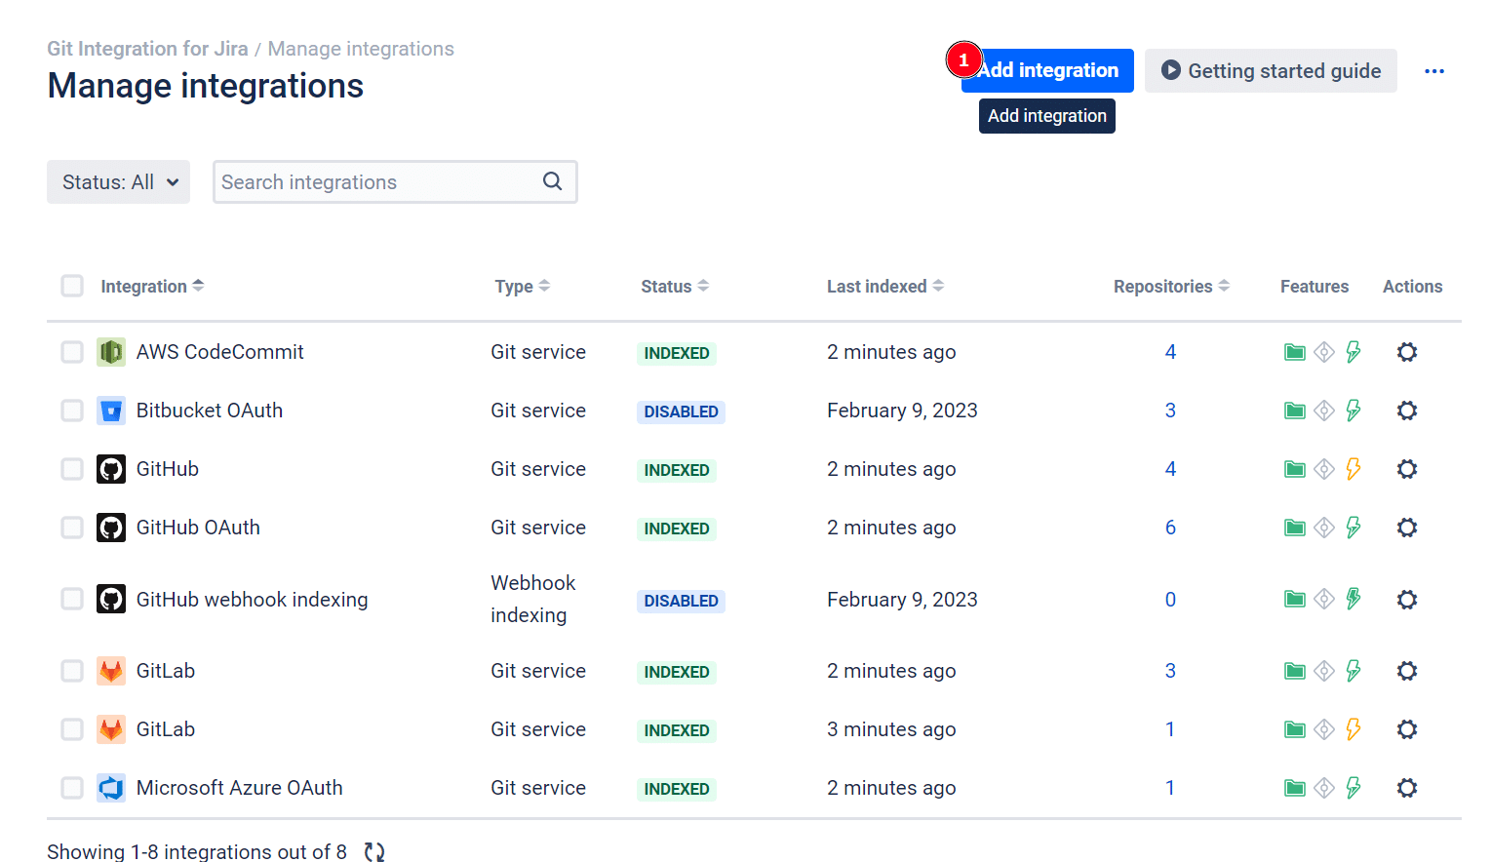Click the Webhook indexing type cell

coord(533,599)
